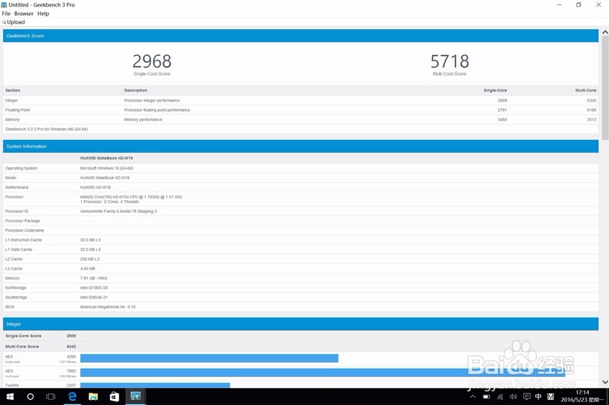Open the Help menu
The image size is (609, 405).
(x=43, y=13)
